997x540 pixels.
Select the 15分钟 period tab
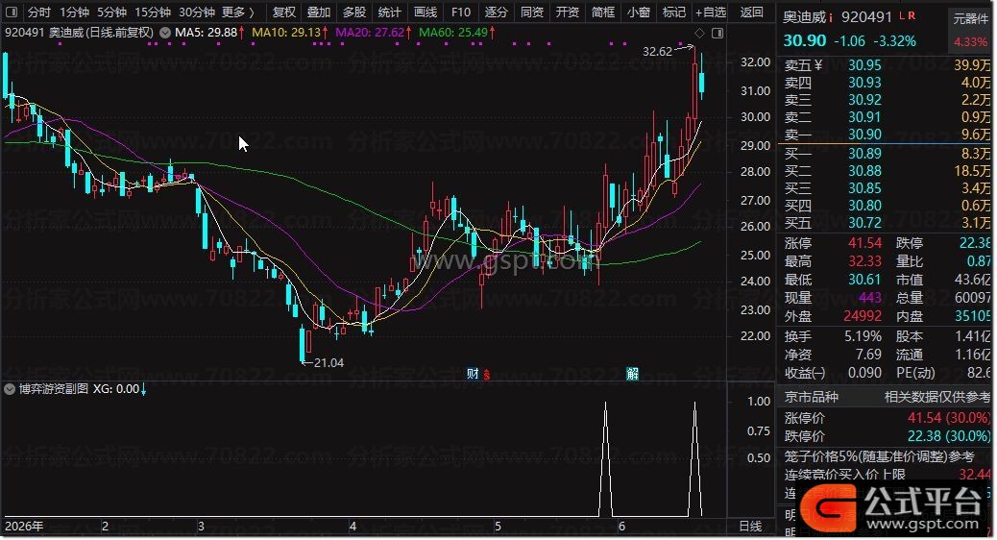[153, 12]
